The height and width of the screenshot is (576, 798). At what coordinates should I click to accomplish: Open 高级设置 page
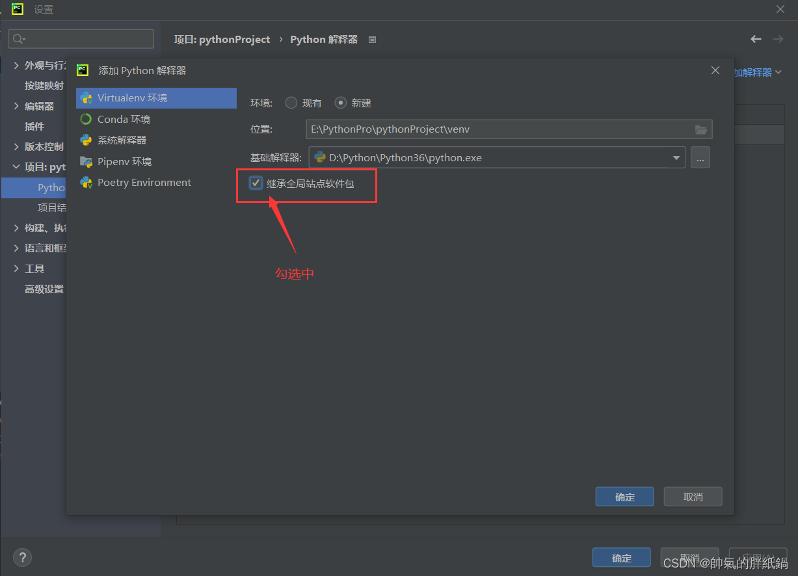tap(44, 289)
